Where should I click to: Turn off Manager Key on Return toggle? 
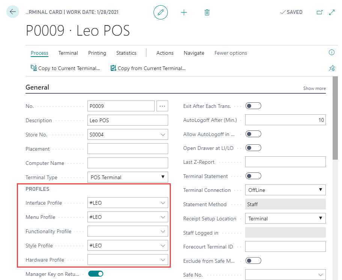[x=96, y=274]
